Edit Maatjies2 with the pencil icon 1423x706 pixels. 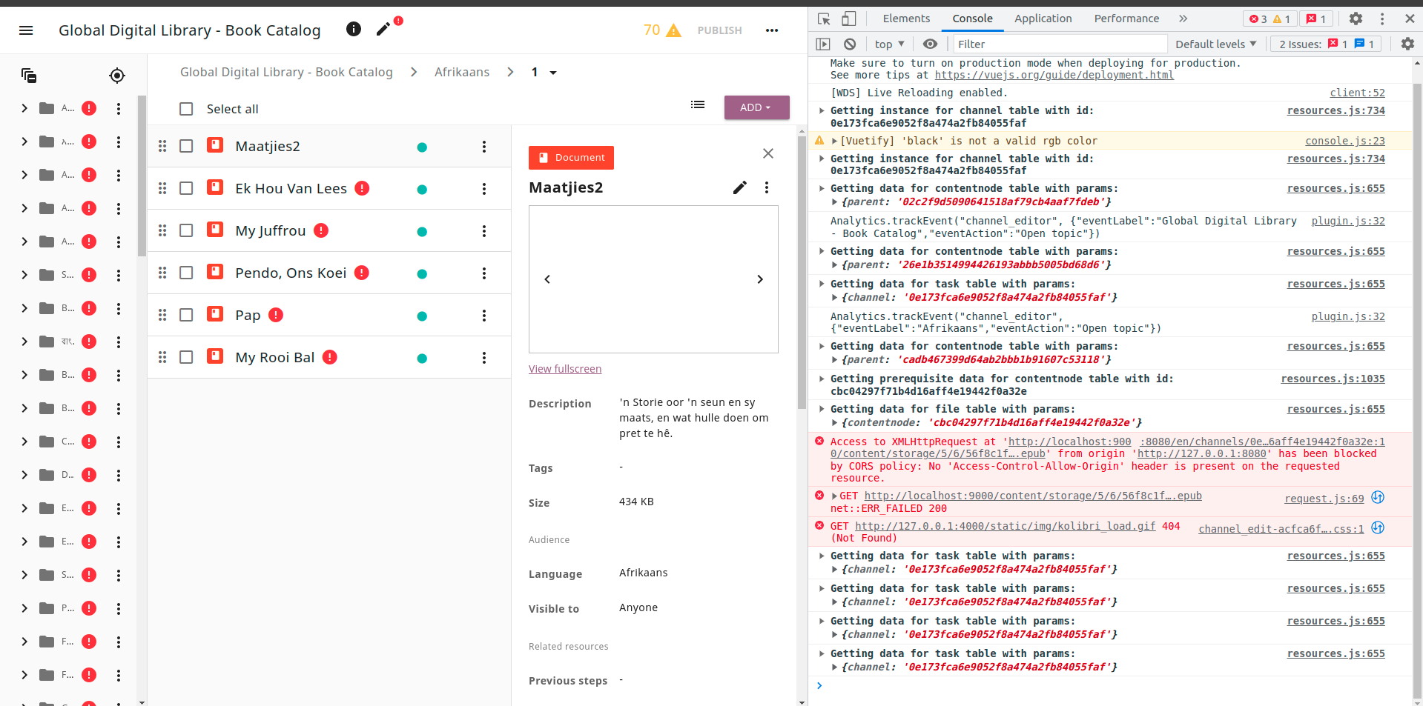coord(740,187)
